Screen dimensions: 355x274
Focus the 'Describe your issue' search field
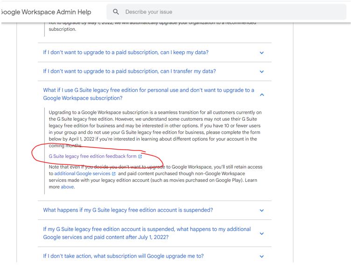click(226, 12)
